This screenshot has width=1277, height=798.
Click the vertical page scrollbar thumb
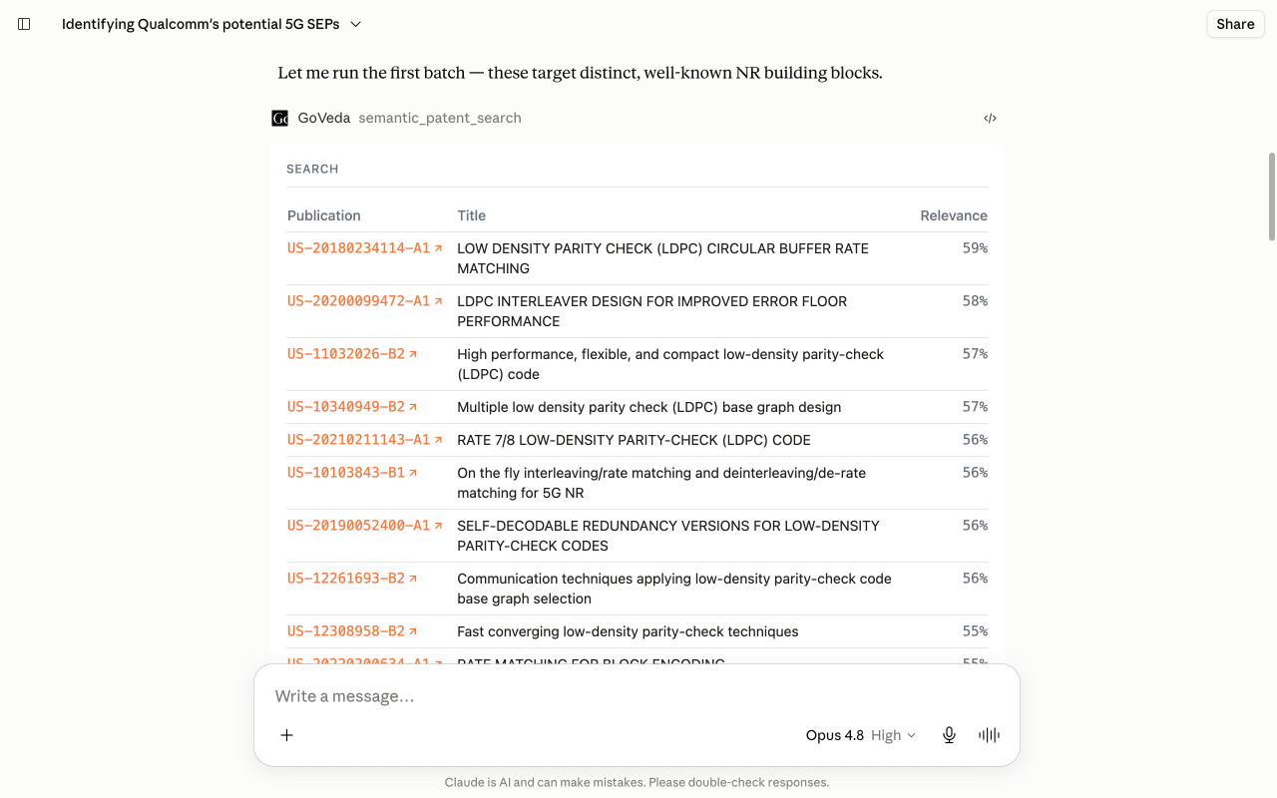pyautogui.click(x=1271, y=197)
